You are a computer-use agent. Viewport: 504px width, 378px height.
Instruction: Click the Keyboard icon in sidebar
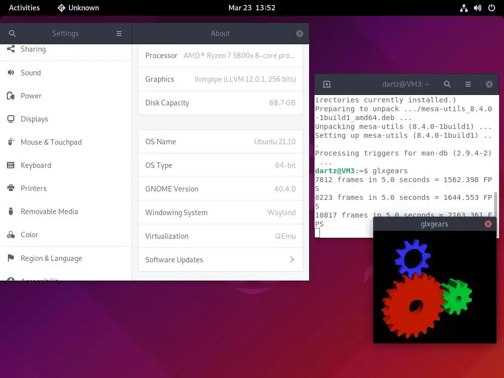coord(11,165)
